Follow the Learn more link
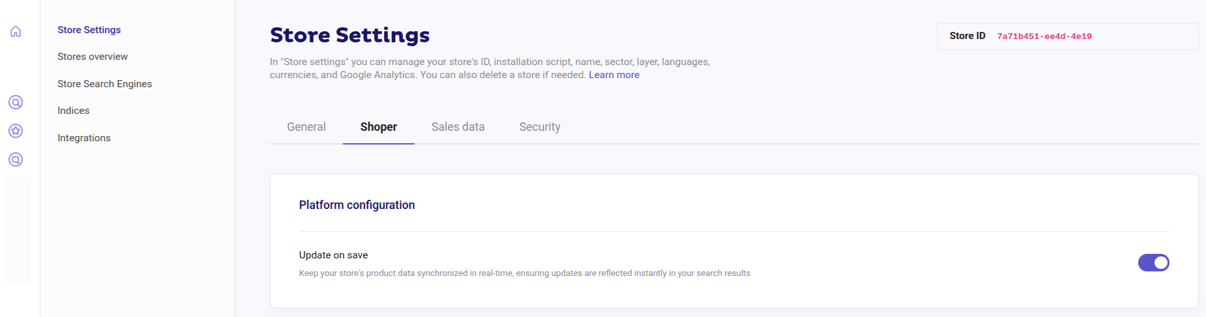The image size is (1206, 317). pyautogui.click(x=614, y=75)
